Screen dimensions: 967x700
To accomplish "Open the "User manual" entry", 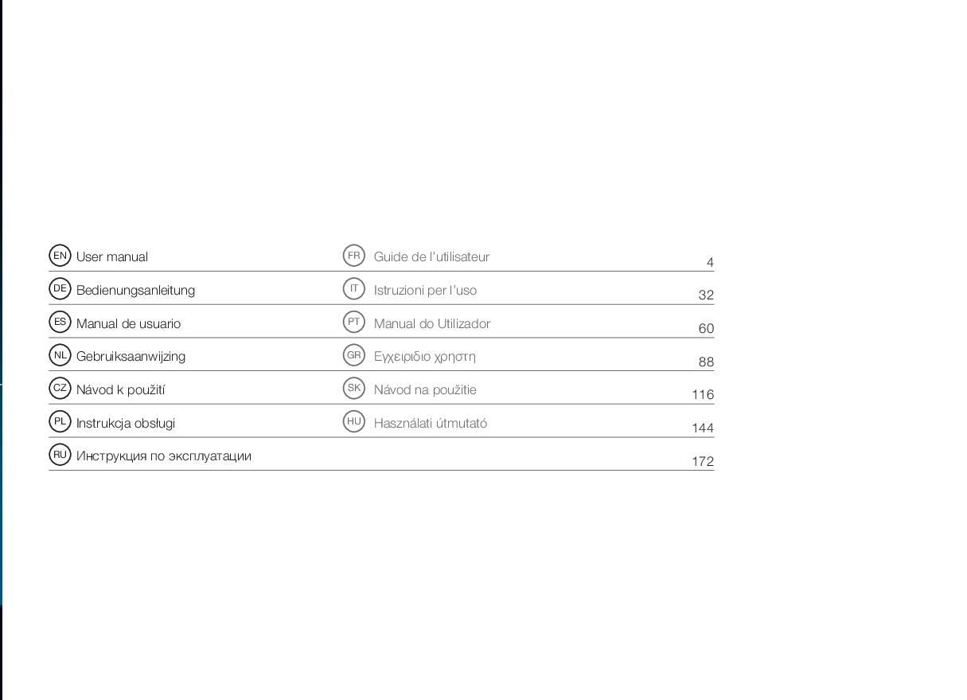I will pyautogui.click(x=112, y=257).
